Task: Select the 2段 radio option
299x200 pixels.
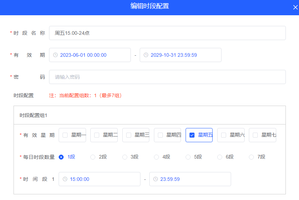Action: [x=93, y=157]
